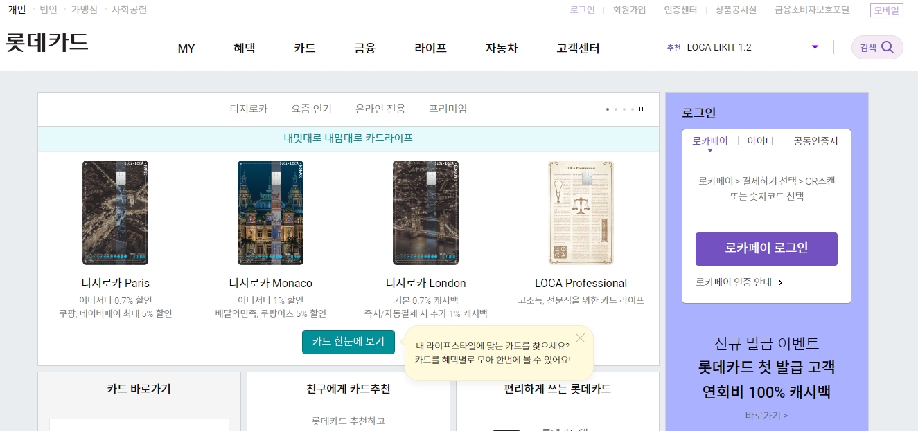The image size is (918, 431).
Task: Open the 사회공헌 link
Action: pyautogui.click(x=130, y=10)
